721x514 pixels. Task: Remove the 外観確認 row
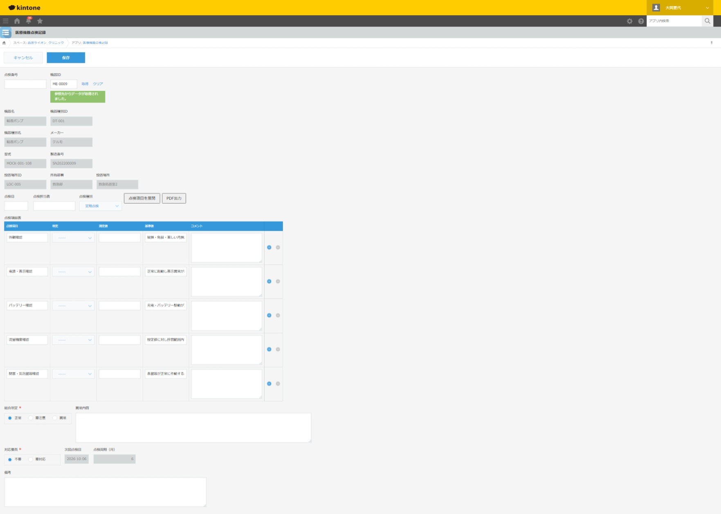tap(278, 247)
